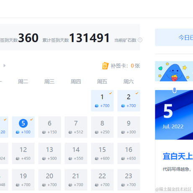This screenshot has width=193, height=193.
Task: Select calendar day 22
Action: pyautogui.click(x=102, y=180)
